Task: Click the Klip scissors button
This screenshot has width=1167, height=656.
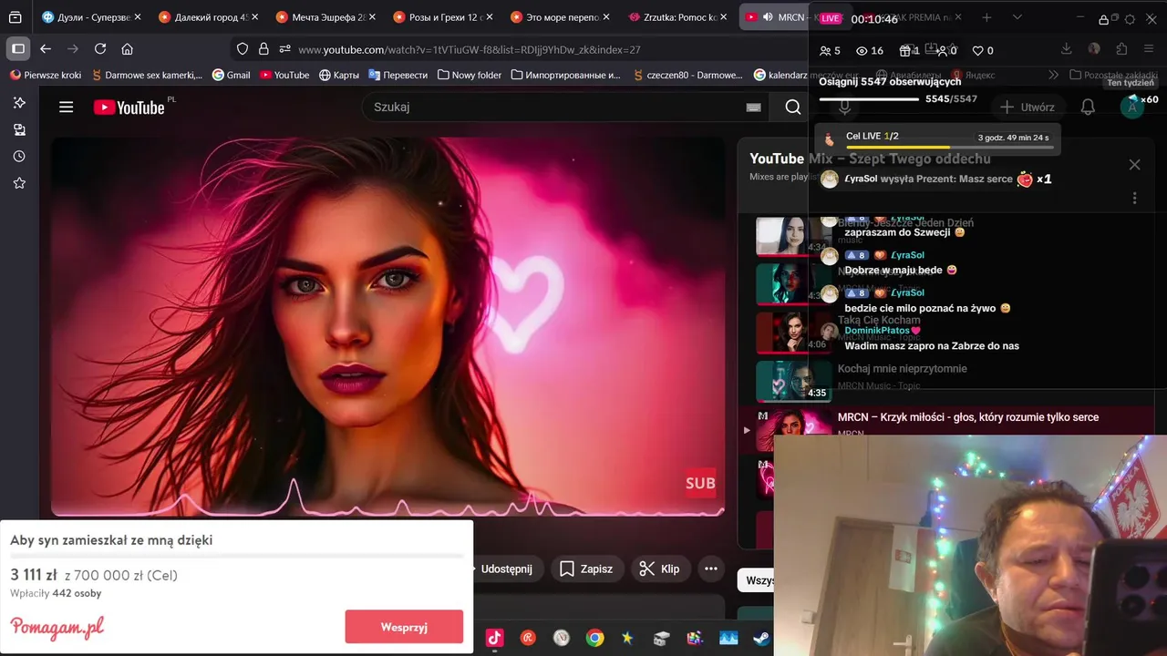Action: [659, 569]
